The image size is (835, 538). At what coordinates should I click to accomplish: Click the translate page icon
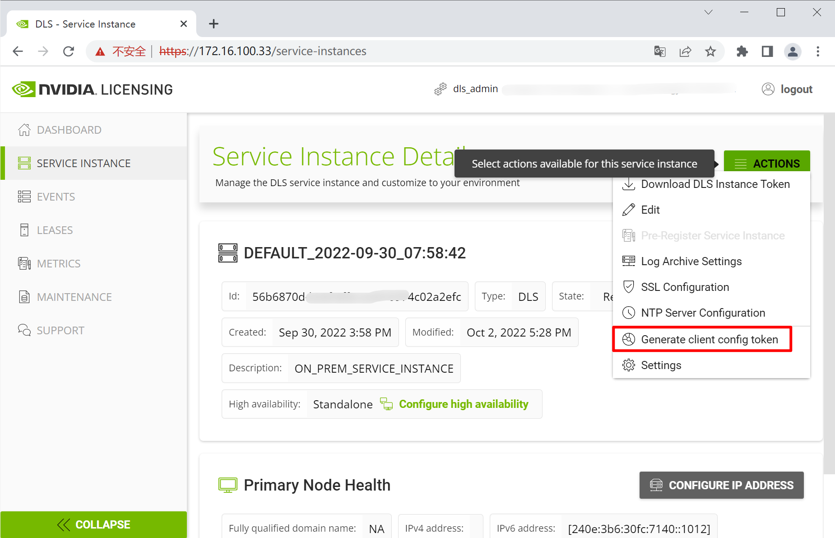pyautogui.click(x=660, y=51)
